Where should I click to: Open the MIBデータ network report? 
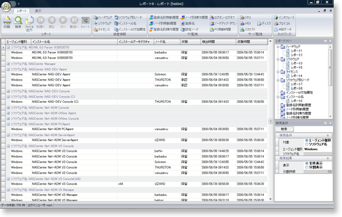click(283, 29)
